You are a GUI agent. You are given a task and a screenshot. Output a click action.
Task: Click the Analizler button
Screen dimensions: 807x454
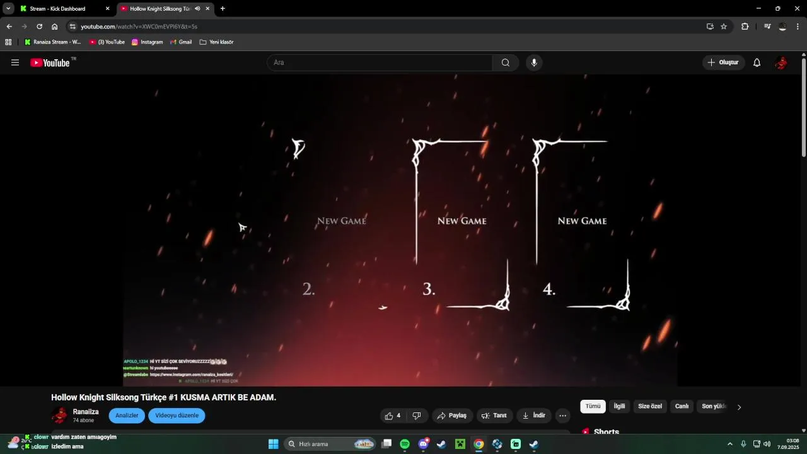tap(127, 416)
